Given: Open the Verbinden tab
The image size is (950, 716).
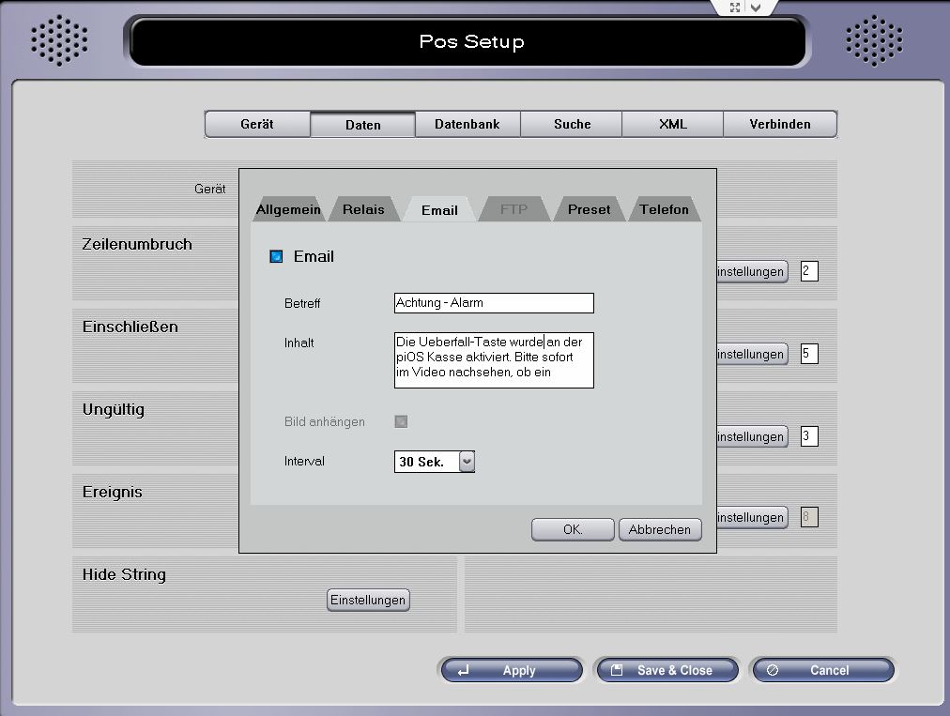Looking at the screenshot, I should [x=779, y=124].
